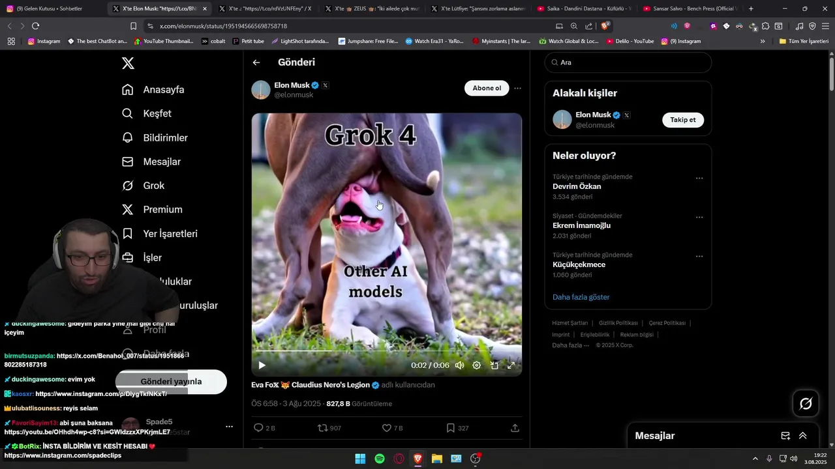Open Mesajlar from sidebar
The height and width of the screenshot is (469, 835).
(151, 162)
